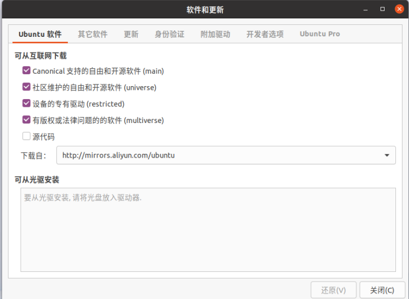
Task: Open the Ubuntu Pro tab
Action: click(319, 34)
